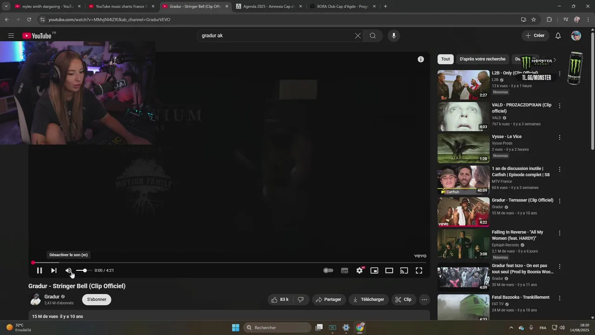595x335 pixels.
Task: Cast the video to a TV
Action: [x=404, y=270]
